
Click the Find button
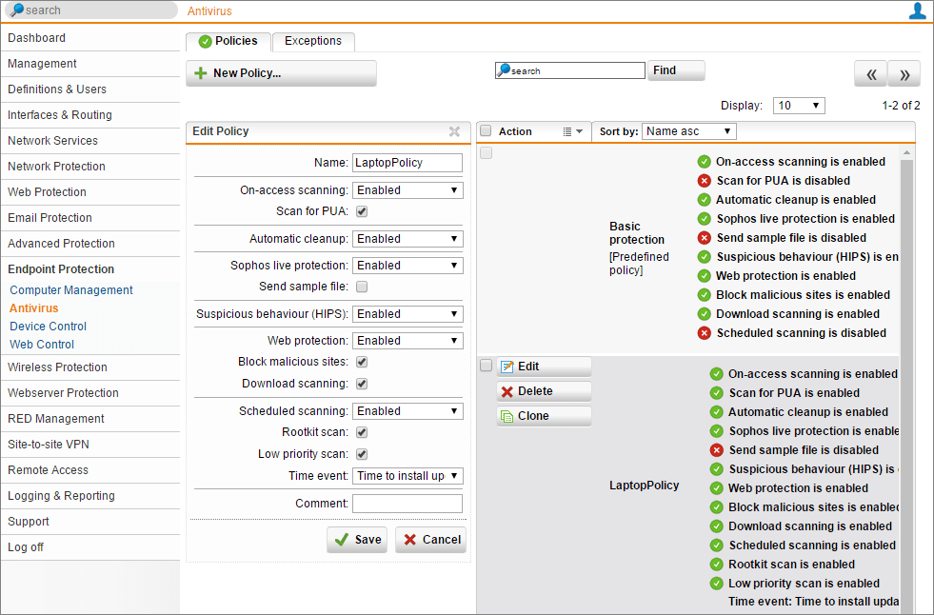tap(676, 70)
